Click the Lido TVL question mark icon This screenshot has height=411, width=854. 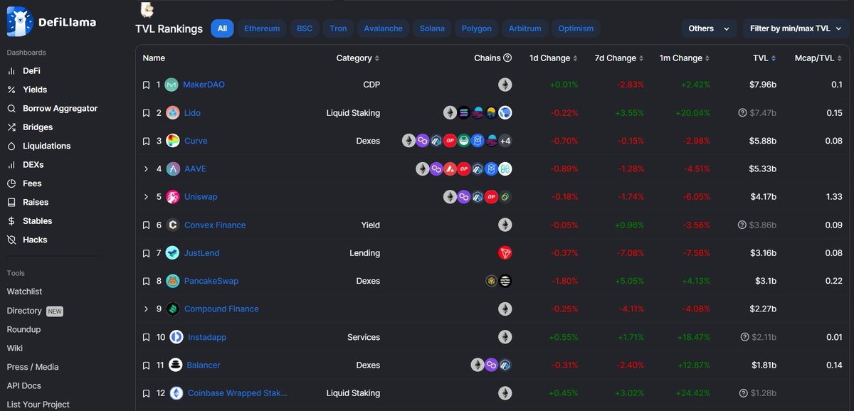744,113
